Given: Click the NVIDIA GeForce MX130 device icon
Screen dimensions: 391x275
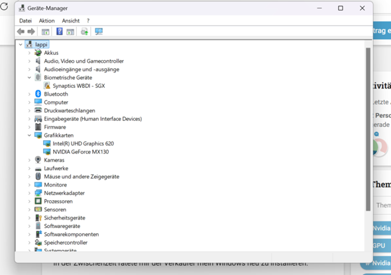Looking at the screenshot, I should tap(47, 151).
